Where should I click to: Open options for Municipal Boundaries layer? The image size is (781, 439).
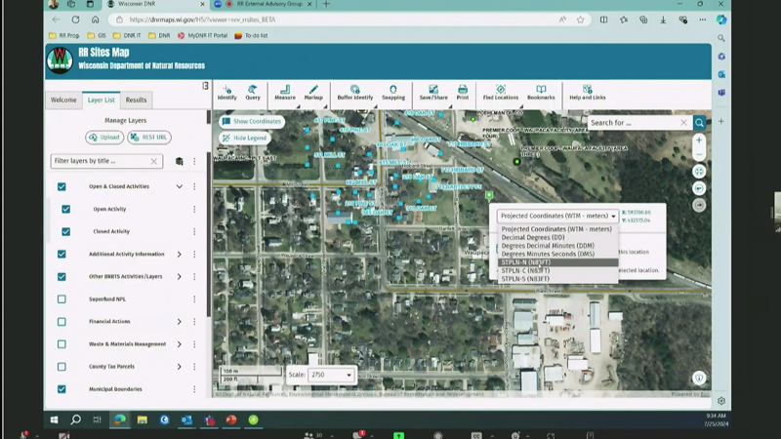coord(194,389)
